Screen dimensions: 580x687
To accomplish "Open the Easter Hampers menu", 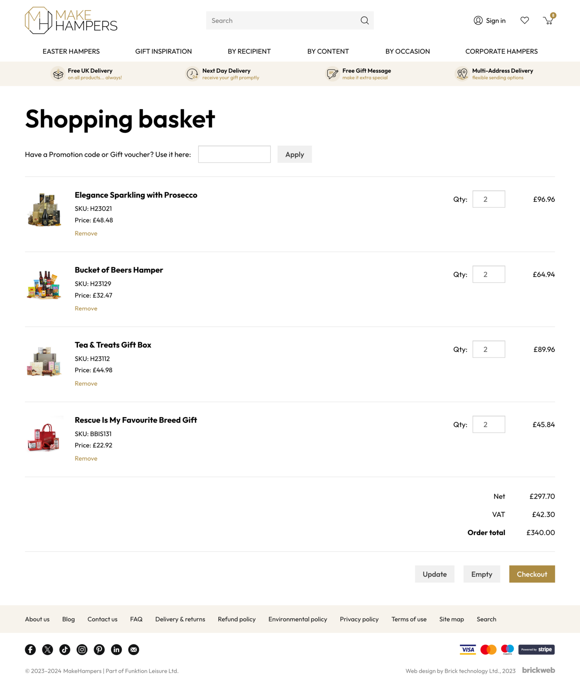I will (71, 51).
